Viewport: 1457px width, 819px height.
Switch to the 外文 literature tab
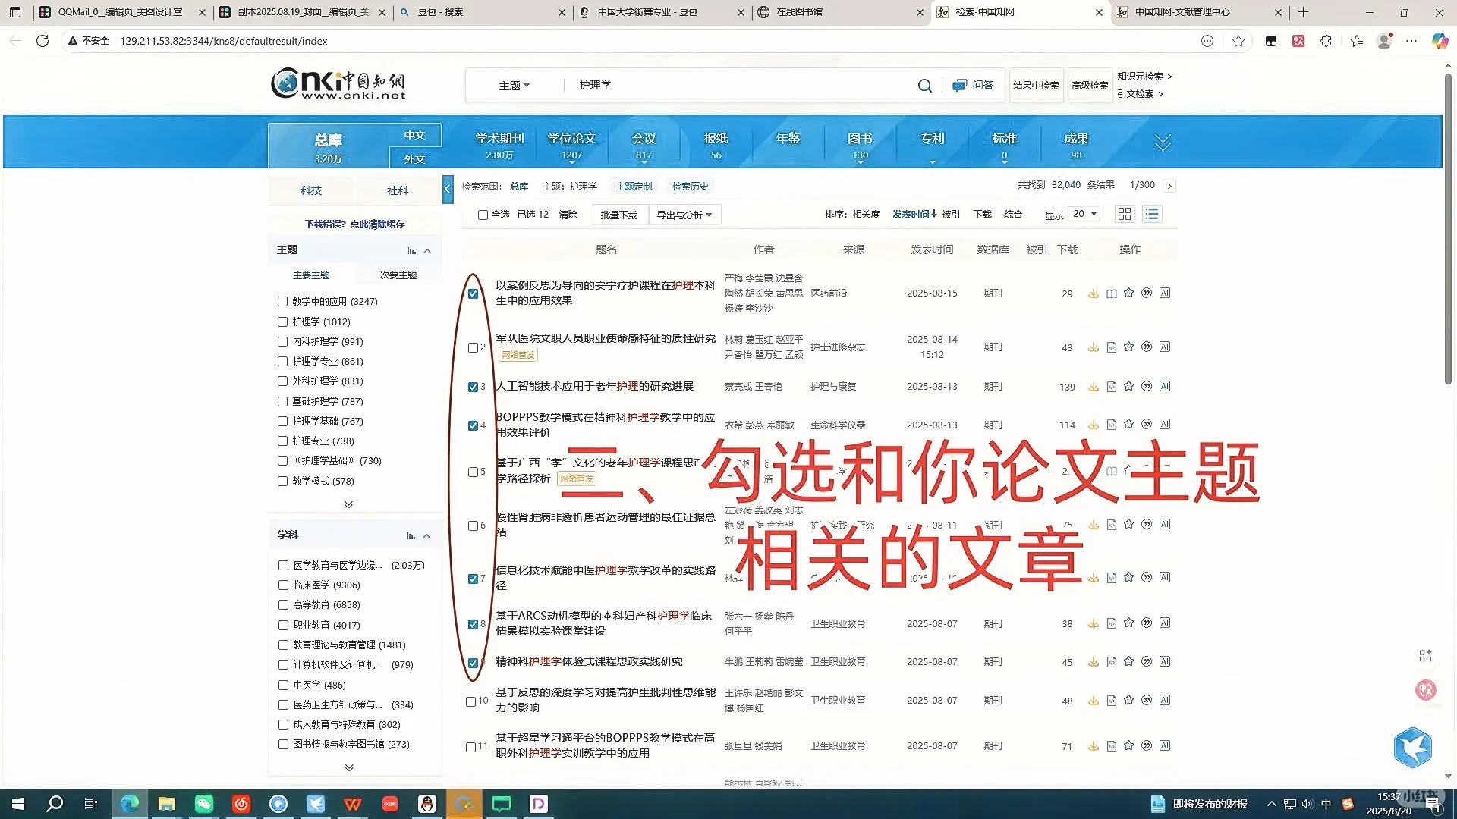[x=414, y=158]
